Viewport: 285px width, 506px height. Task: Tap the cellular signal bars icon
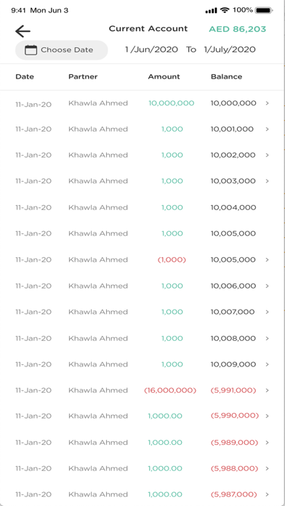click(x=211, y=11)
